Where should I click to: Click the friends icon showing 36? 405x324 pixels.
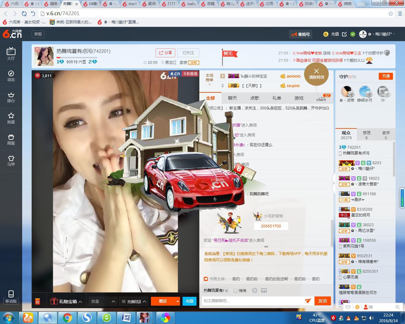368,307
